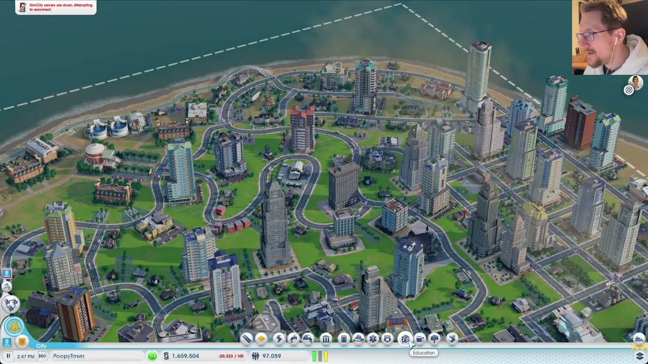
Task: Click the blue question mark tile beside the shield
Action: 8,342
